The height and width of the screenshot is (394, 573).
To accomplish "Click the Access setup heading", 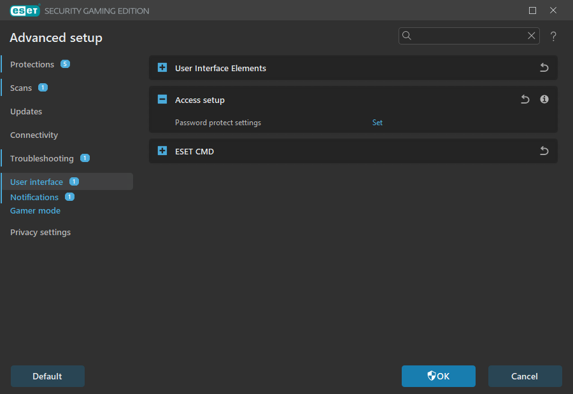I will (200, 100).
